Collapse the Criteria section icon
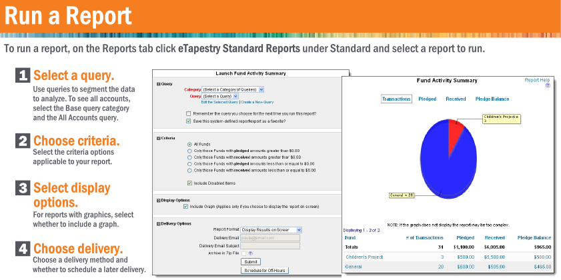This screenshot has height=280, width=561. click(158, 137)
